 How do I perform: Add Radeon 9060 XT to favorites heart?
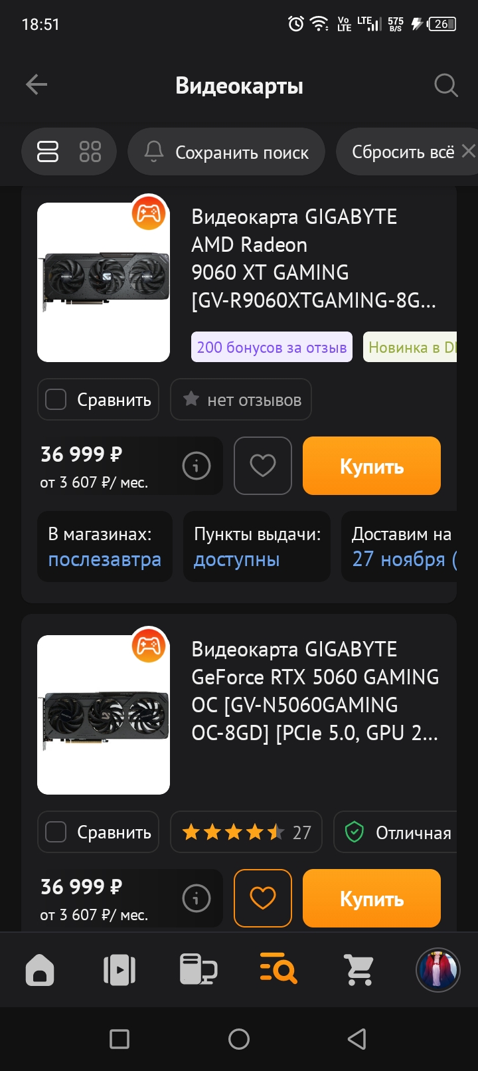pyautogui.click(x=263, y=466)
